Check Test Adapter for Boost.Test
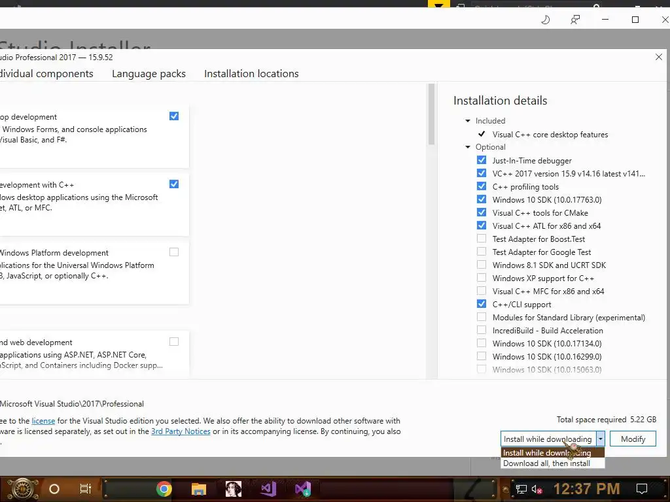Viewport: 670px width, 502px height. click(482, 239)
